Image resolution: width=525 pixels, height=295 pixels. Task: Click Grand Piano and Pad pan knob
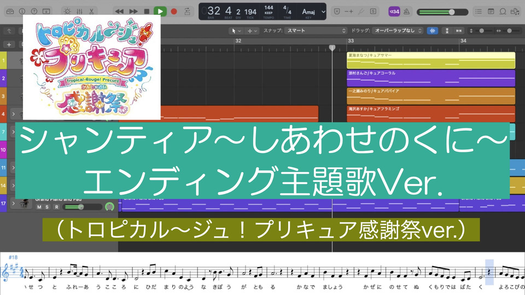coord(109,206)
